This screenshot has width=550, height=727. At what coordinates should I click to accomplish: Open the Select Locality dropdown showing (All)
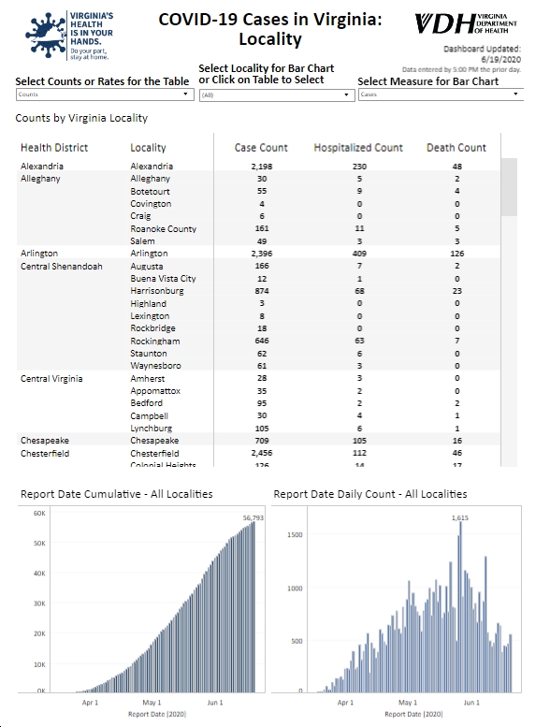click(x=277, y=95)
